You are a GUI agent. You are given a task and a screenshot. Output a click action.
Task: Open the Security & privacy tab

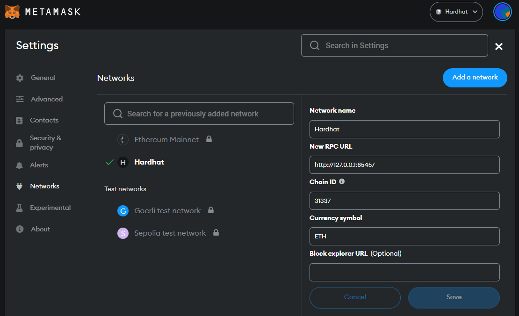click(46, 143)
